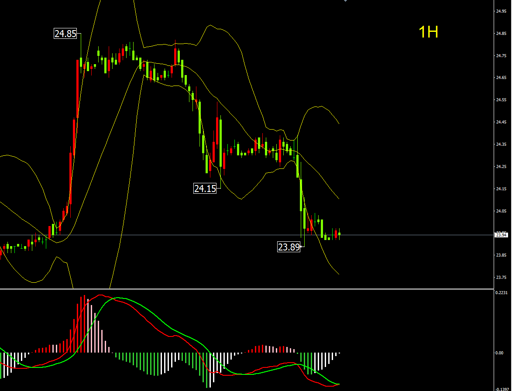Select 23.75 on the price scale
The height and width of the screenshot is (391, 512).
(x=501, y=278)
